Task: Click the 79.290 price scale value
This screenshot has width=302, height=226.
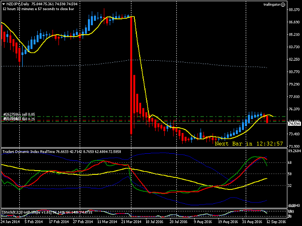Action: (294, 84)
